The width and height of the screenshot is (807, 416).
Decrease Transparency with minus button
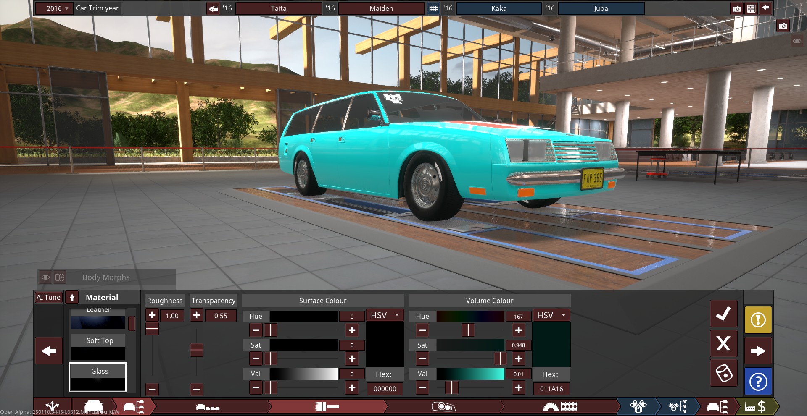(x=196, y=390)
